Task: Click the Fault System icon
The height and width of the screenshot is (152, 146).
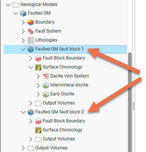Action: 31,31
